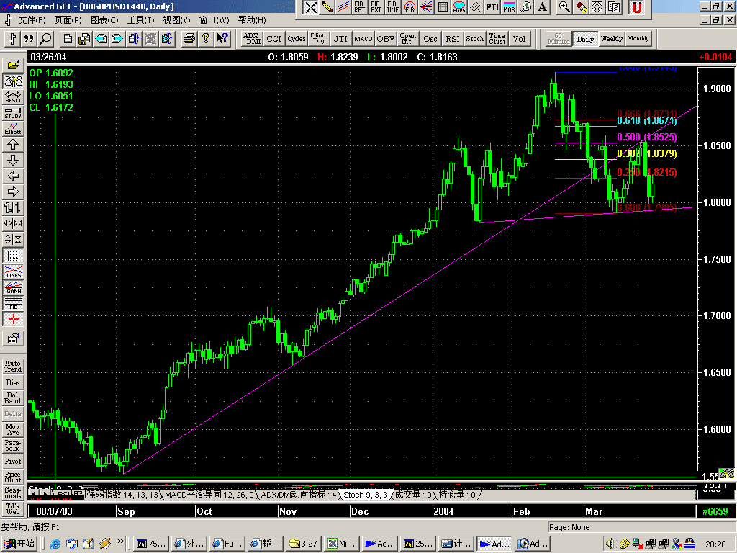737x553 pixels.
Task: Open the 页面(P) menu
Action: pos(68,20)
